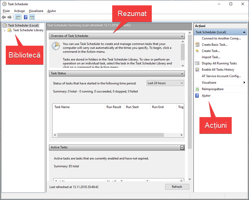The width and height of the screenshot is (249, 200).
Task: Click 'Summary: 85 total' text
Action: pyautogui.click(x=66, y=166)
